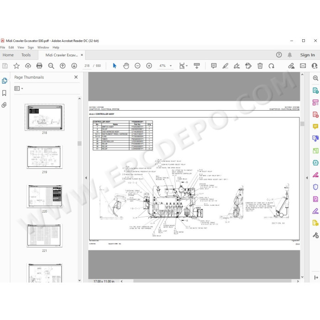Send file by email icon
This screenshot has height=320, width=320.
click(303, 66)
